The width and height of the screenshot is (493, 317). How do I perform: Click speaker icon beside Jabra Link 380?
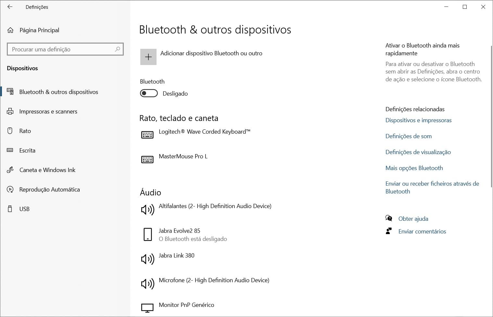[x=147, y=259]
